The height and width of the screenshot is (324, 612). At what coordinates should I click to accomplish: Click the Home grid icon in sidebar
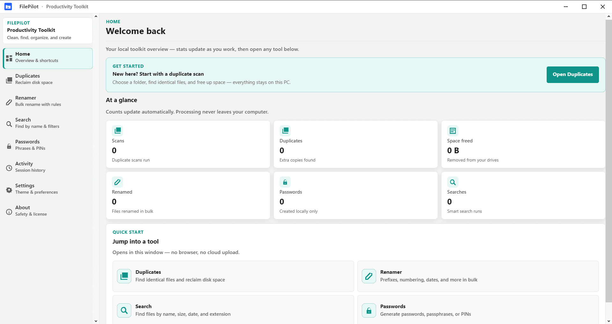pos(9,59)
